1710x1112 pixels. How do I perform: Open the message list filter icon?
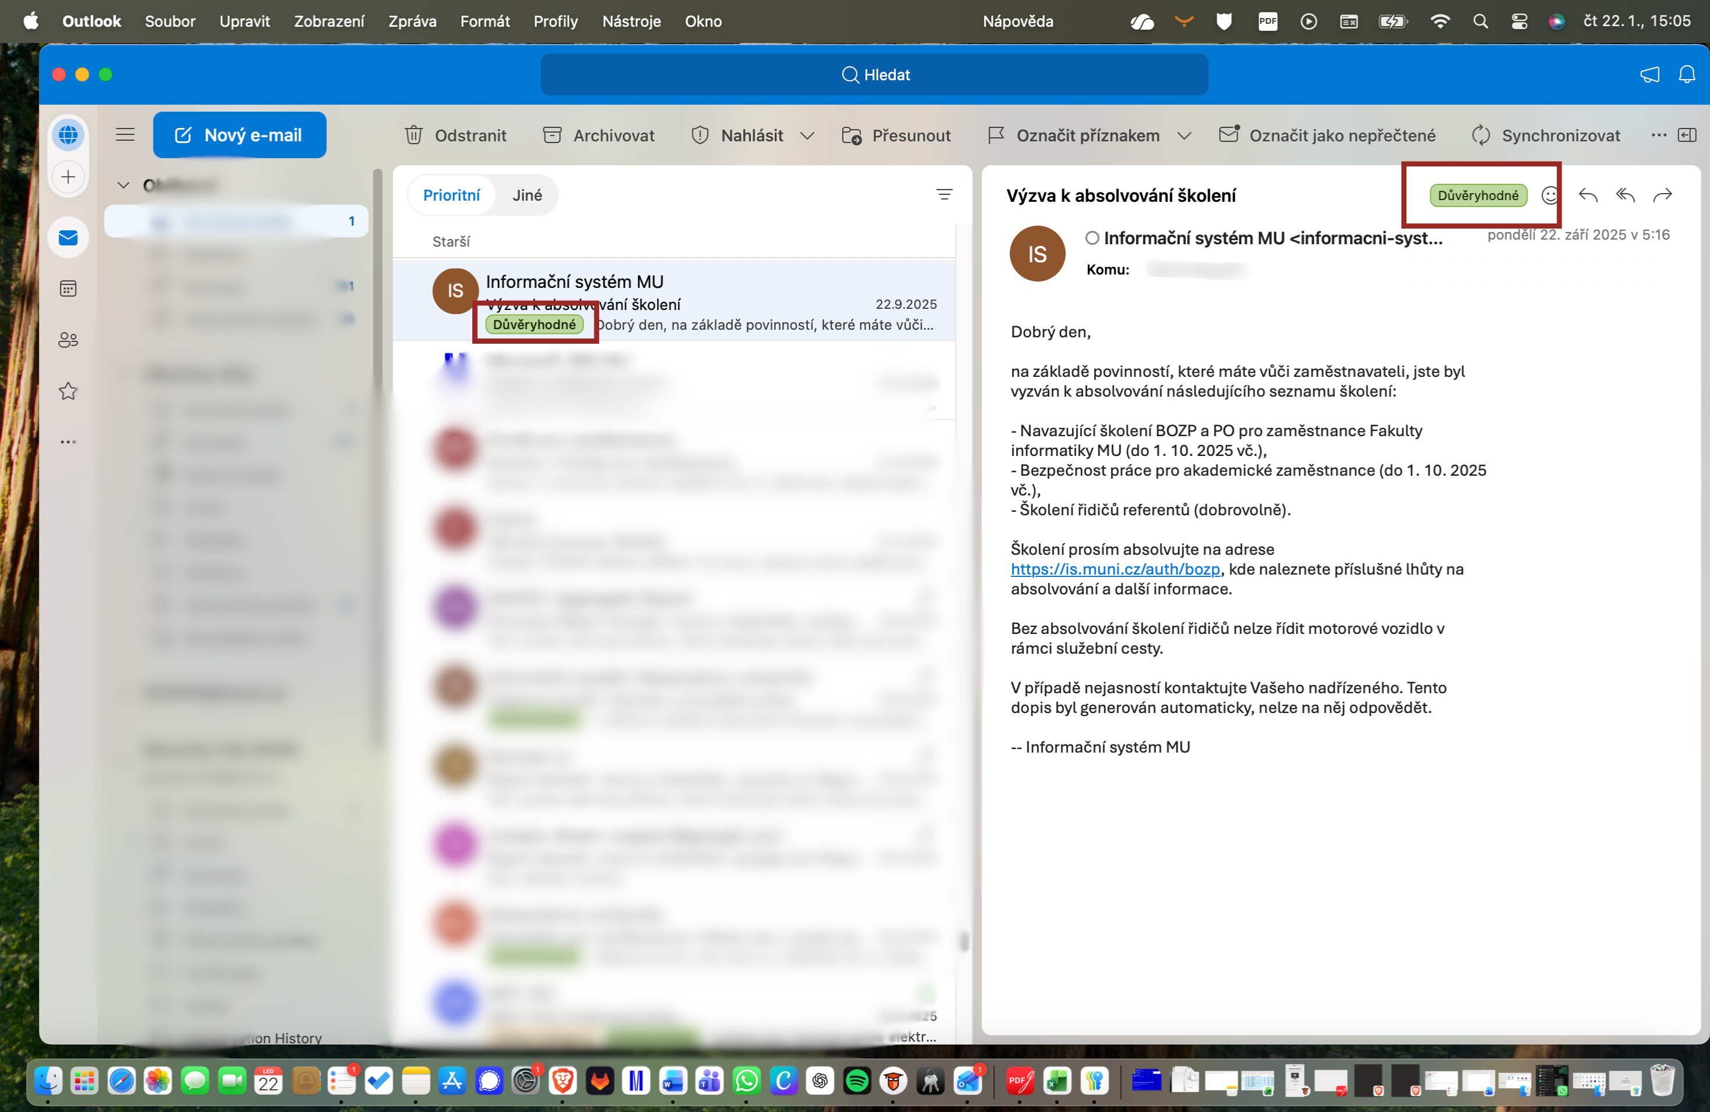(x=944, y=195)
